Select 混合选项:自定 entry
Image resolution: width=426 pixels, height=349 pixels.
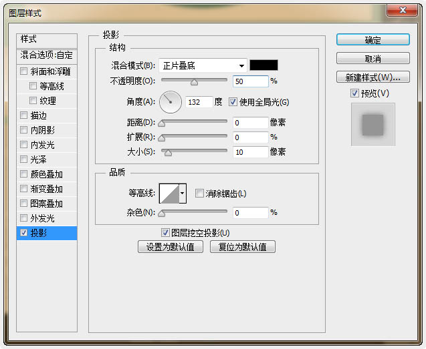click(x=47, y=55)
